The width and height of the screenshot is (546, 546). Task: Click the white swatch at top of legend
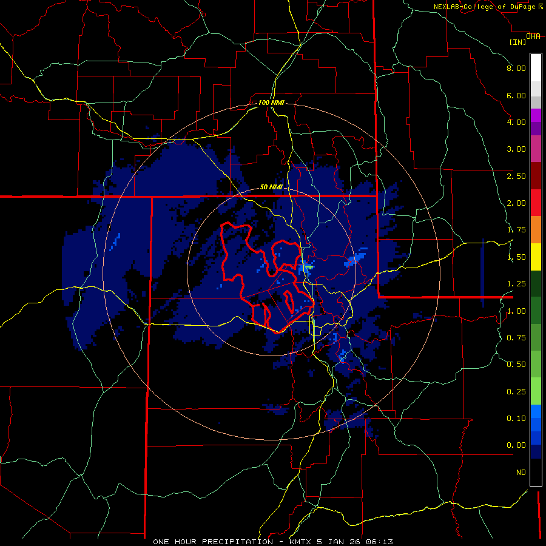[536, 68]
